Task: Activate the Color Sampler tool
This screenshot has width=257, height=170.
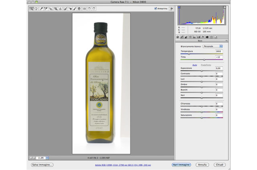Action: click(46, 9)
